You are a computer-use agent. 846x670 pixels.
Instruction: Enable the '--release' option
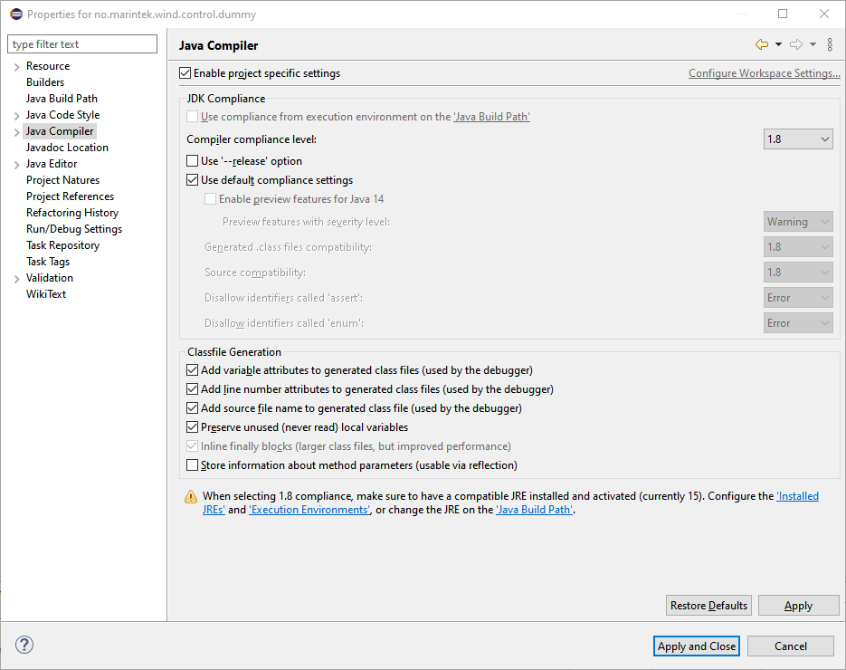pos(193,160)
